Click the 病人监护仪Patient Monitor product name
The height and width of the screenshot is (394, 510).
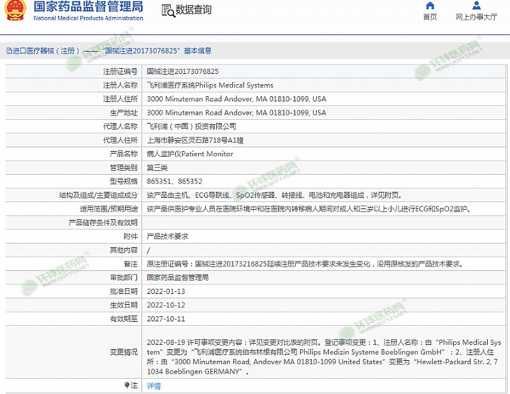[190, 154]
